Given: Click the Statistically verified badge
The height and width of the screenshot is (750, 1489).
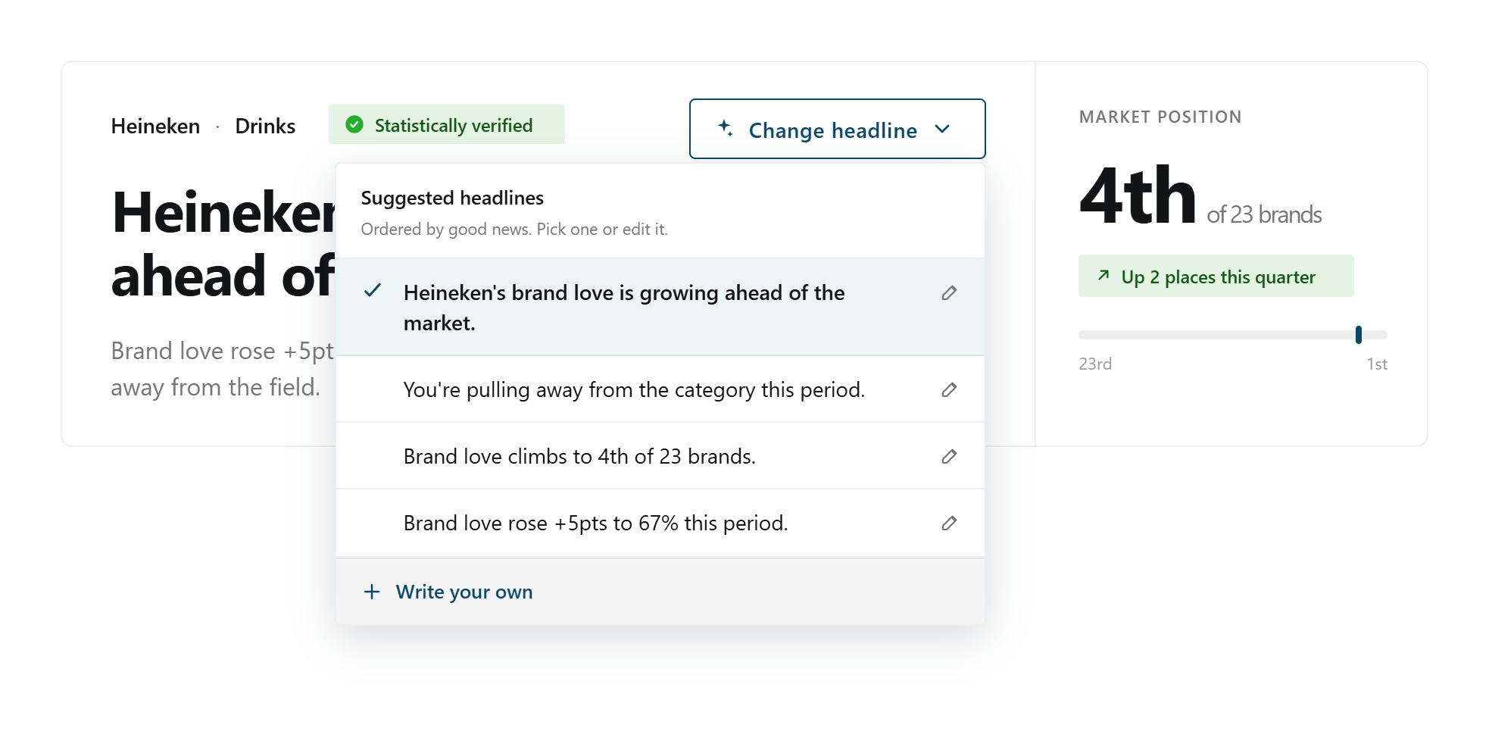Looking at the screenshot, I should coord(447,124).
